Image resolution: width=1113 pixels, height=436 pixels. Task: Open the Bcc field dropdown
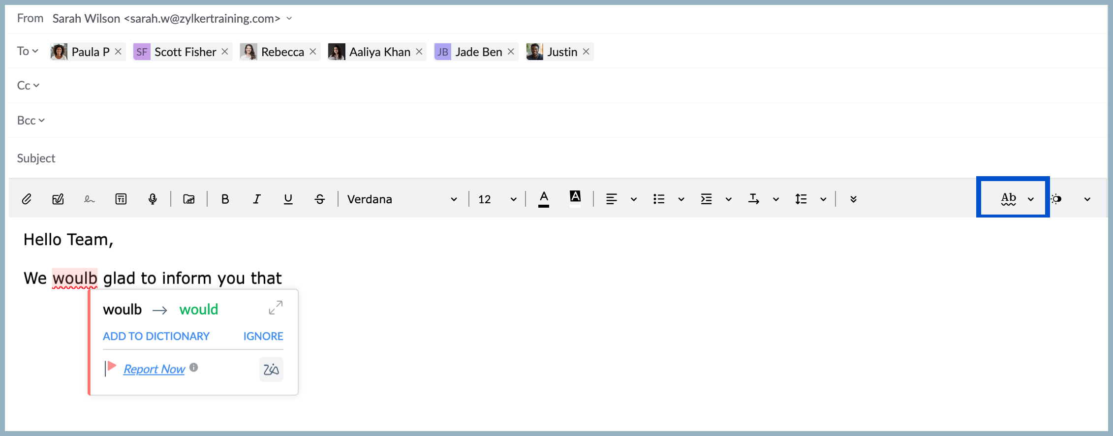[x=31, y=121]
